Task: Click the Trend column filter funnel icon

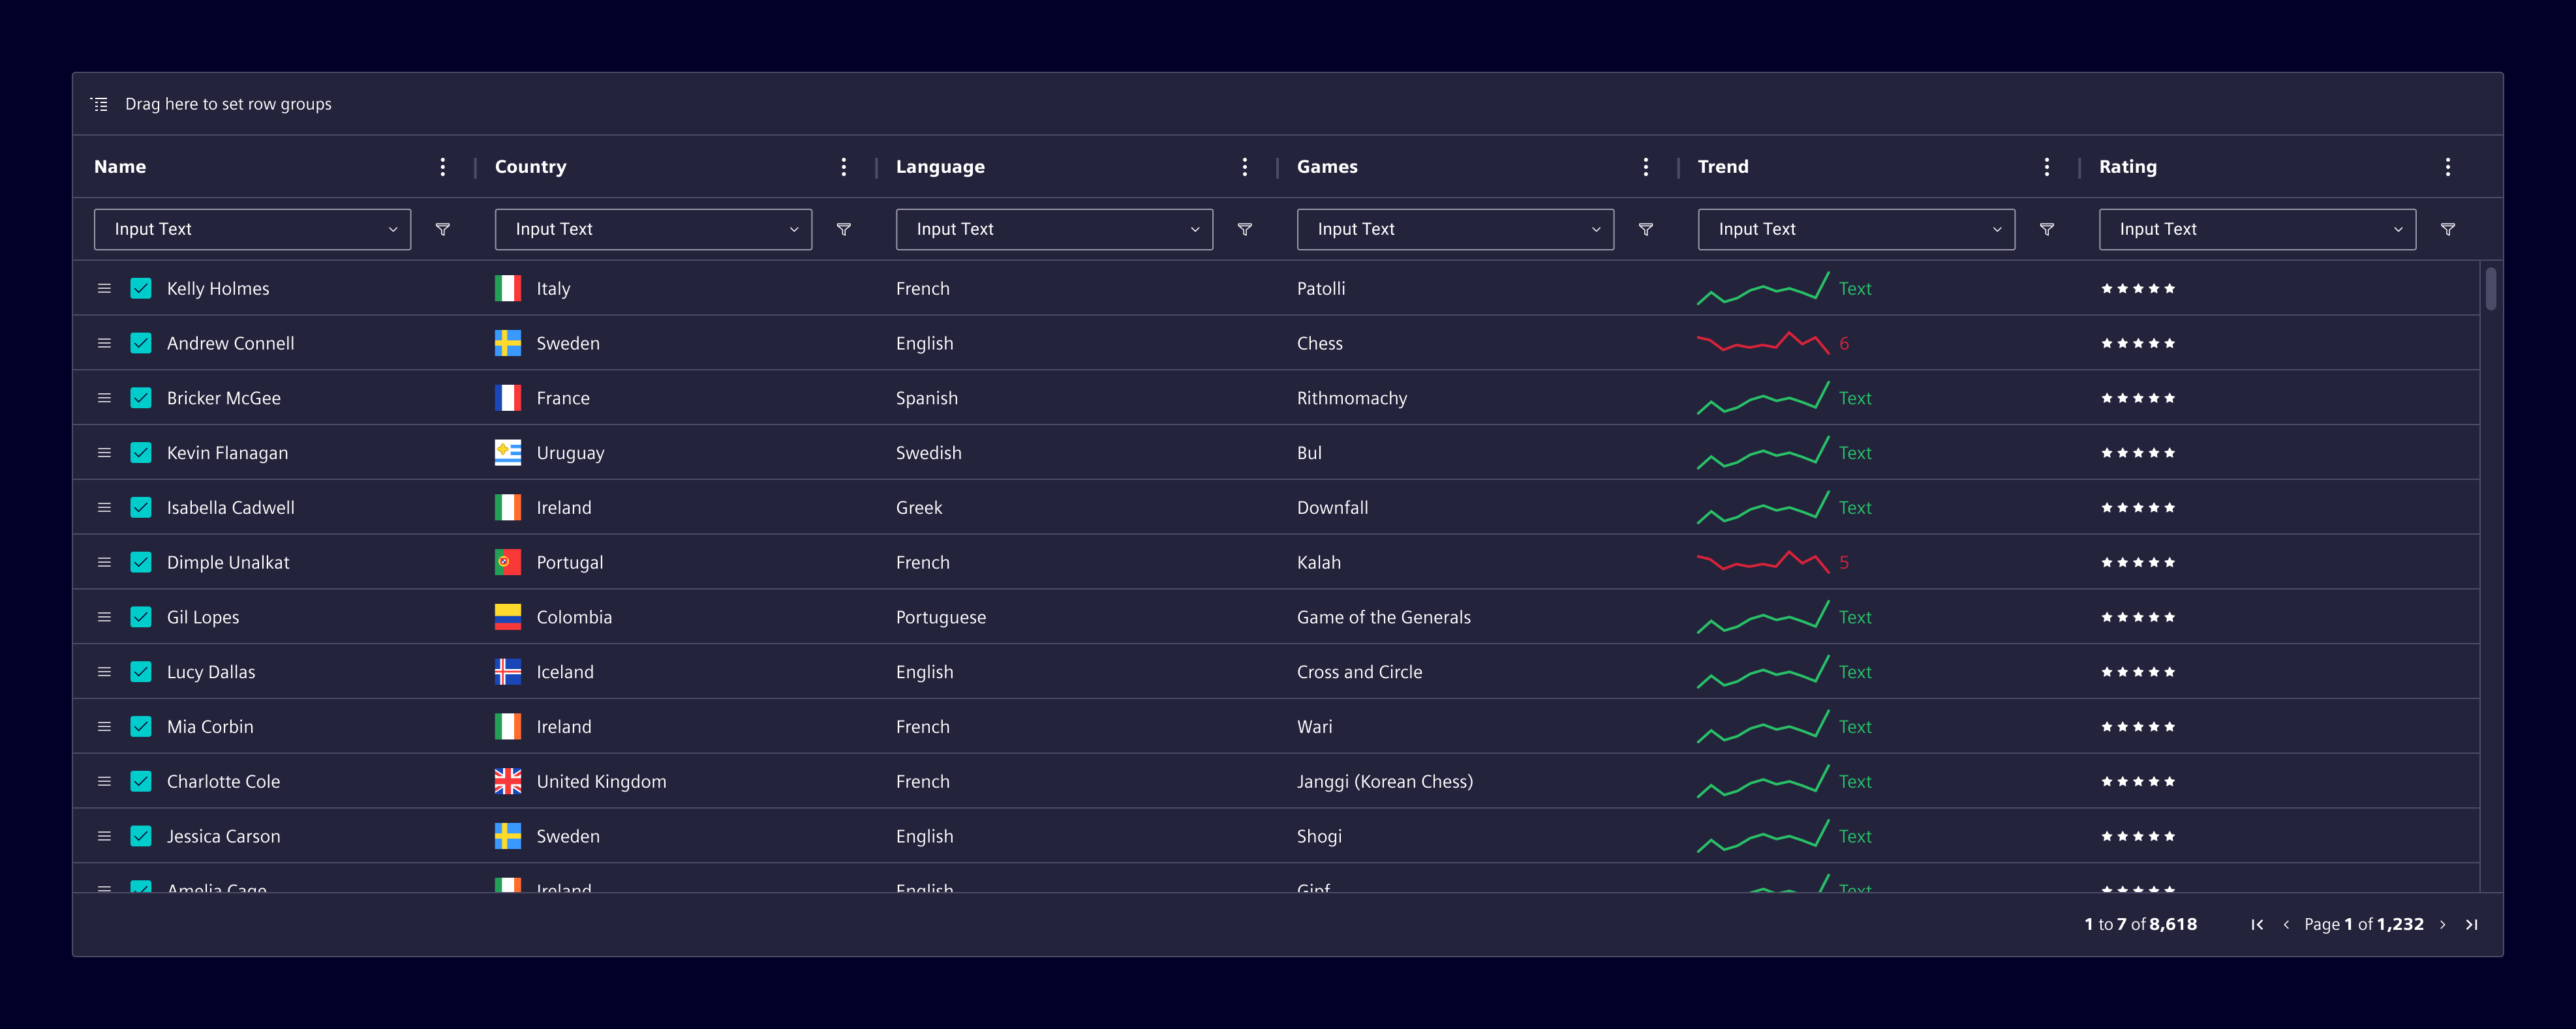Action: (x=2047, y=230)
